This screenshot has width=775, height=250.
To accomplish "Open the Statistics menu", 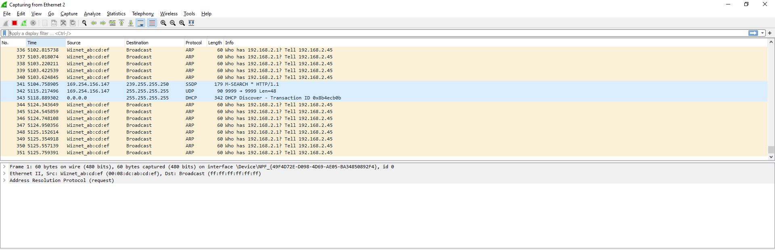I will click(116, 14).
